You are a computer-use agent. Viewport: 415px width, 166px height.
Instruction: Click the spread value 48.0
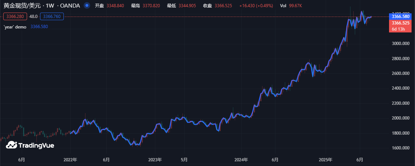click(34, 17)
